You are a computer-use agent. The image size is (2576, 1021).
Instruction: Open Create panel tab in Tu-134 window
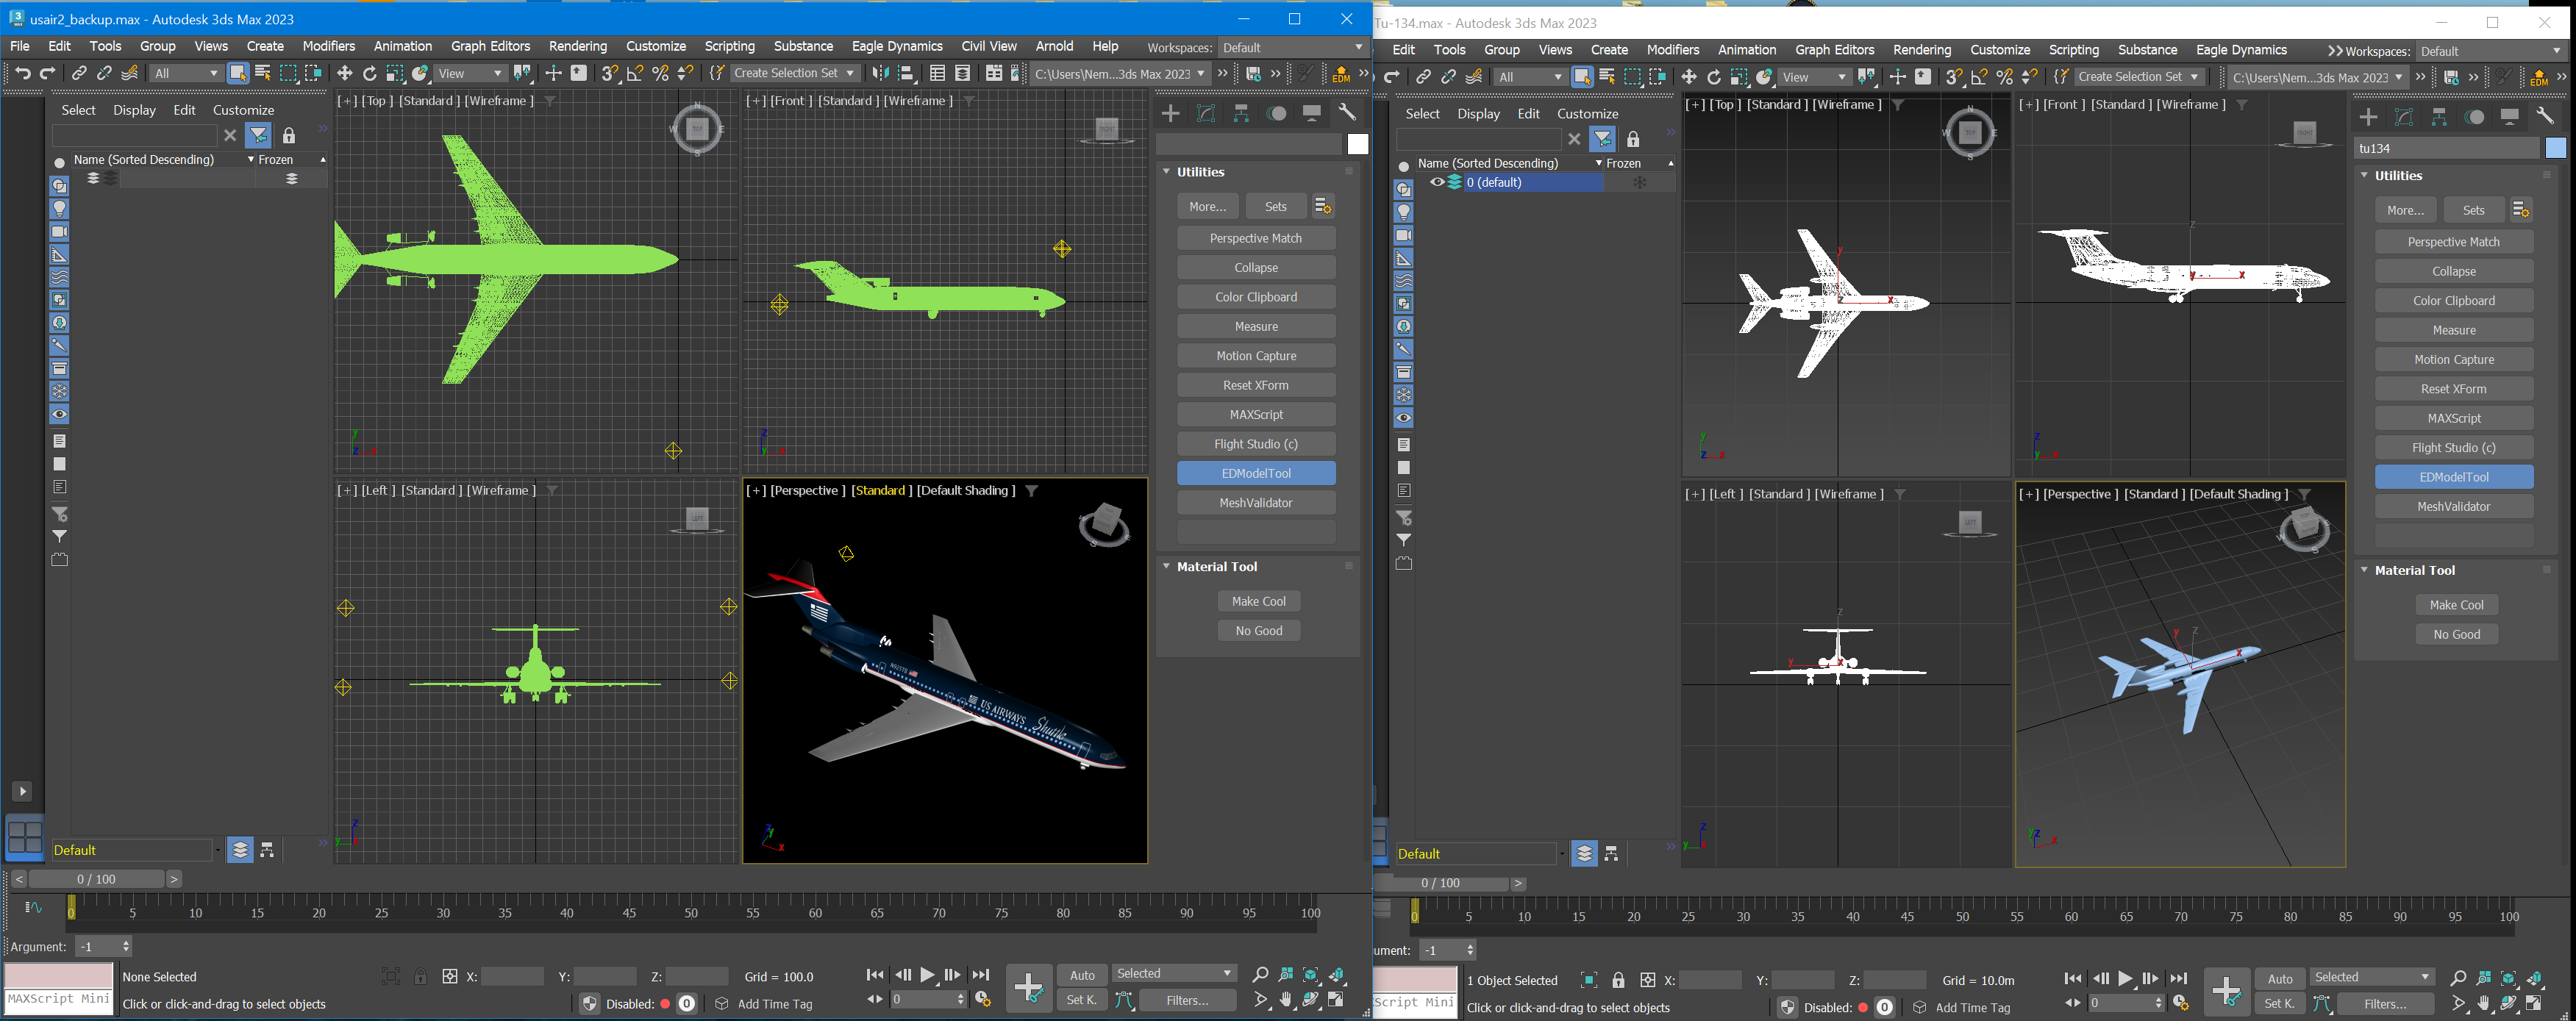click(x=2369, y=117)
